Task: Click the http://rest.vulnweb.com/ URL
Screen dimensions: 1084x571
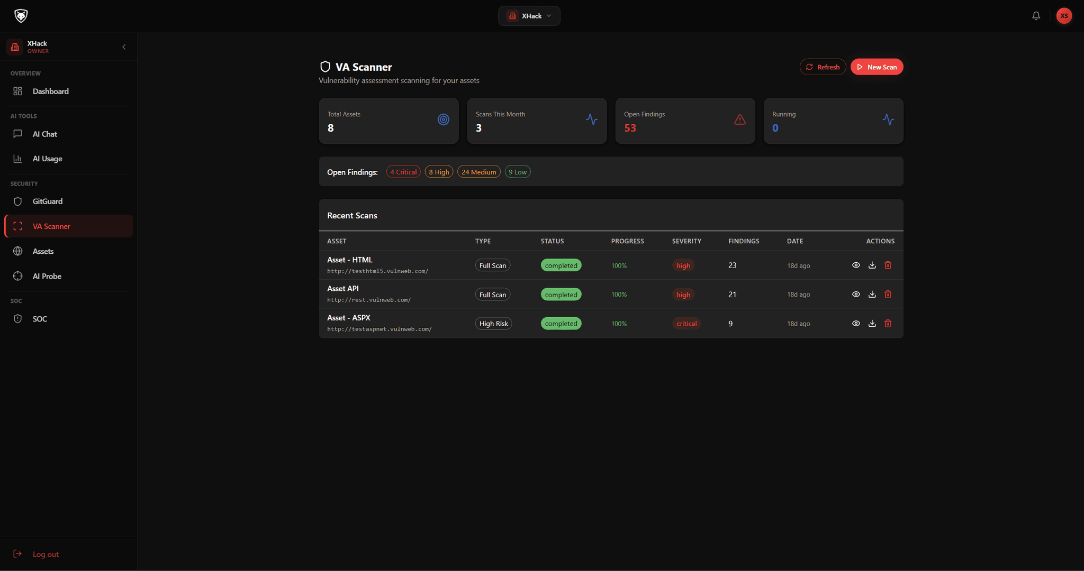Action: (x=369, y=300)
